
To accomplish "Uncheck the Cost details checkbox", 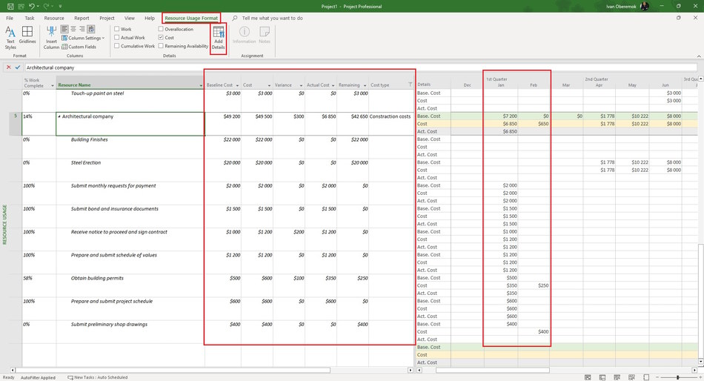I will (x=161, y=37).
